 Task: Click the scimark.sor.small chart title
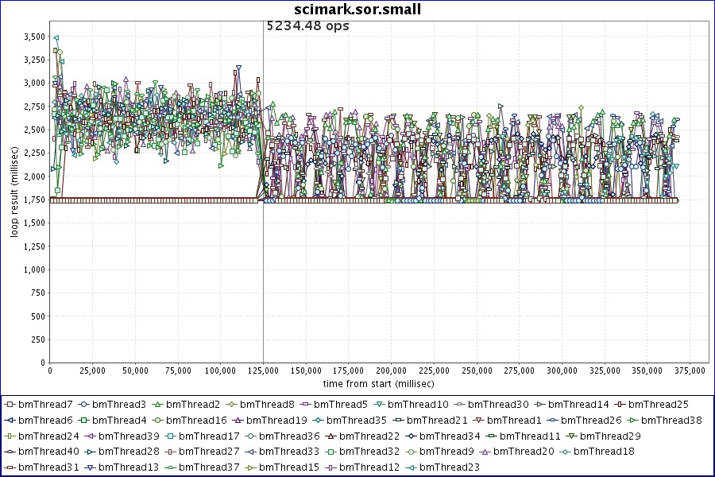(357, 10)
